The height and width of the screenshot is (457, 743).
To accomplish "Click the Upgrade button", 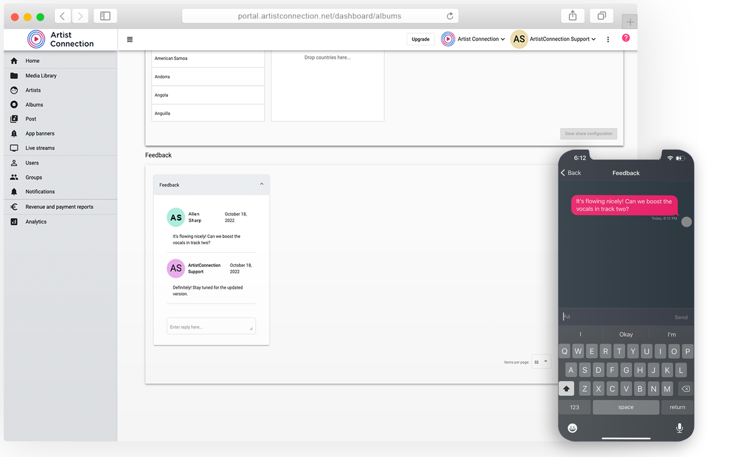I will coord(420,39).
